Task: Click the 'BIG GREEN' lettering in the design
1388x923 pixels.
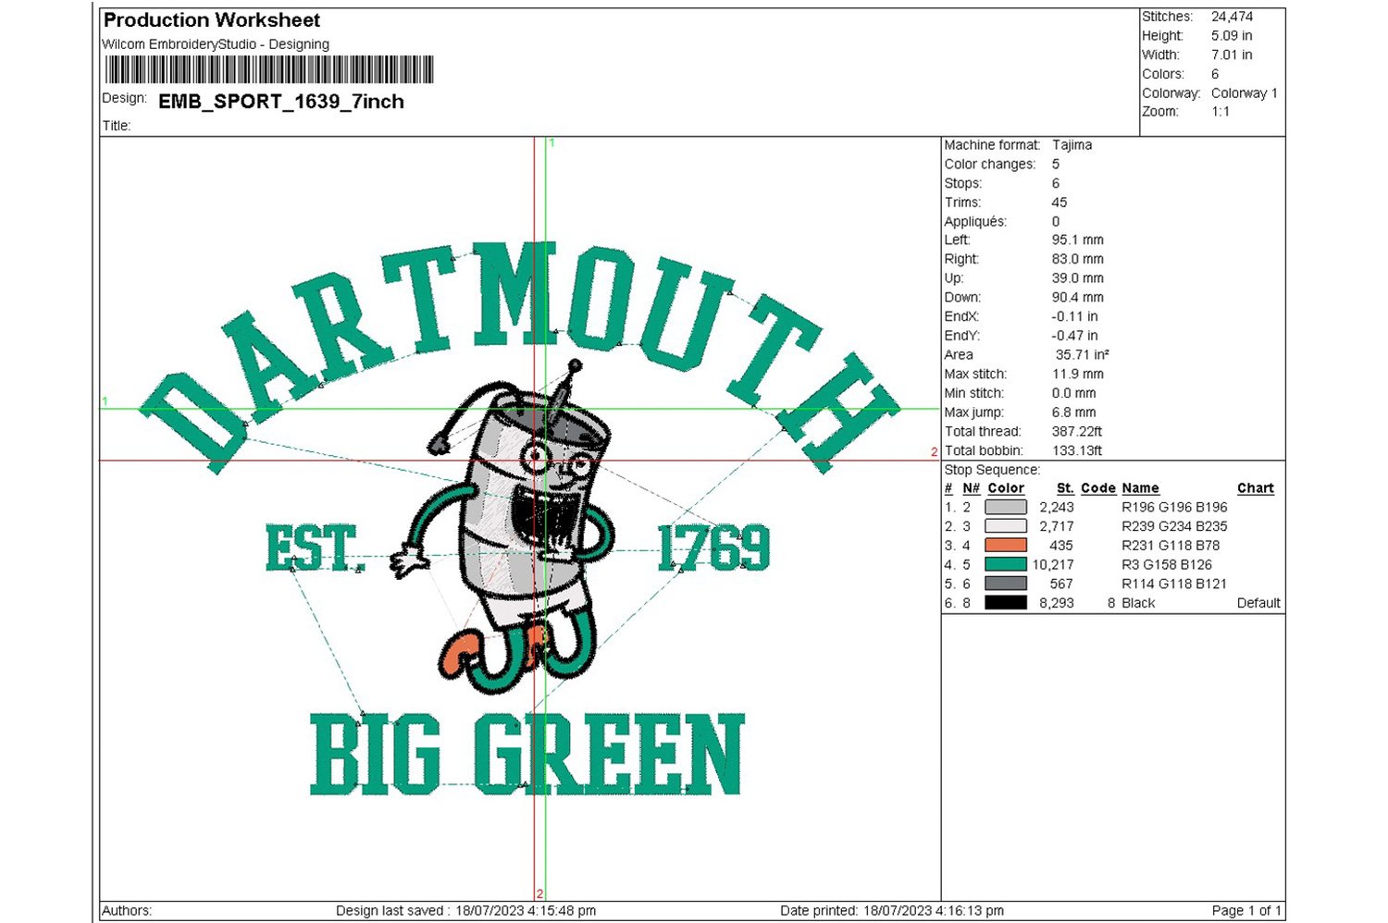Action: (x=527, y=755)
